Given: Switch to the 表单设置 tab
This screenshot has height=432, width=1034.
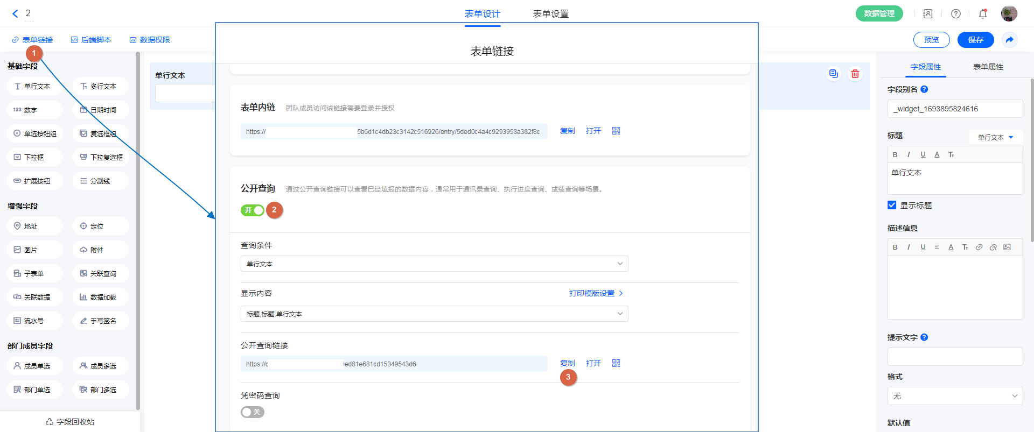Looking at the screenshot, I should click(x=550, y=14).
